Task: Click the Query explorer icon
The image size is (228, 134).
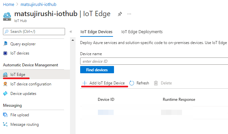Action: [x=5, y=44]
